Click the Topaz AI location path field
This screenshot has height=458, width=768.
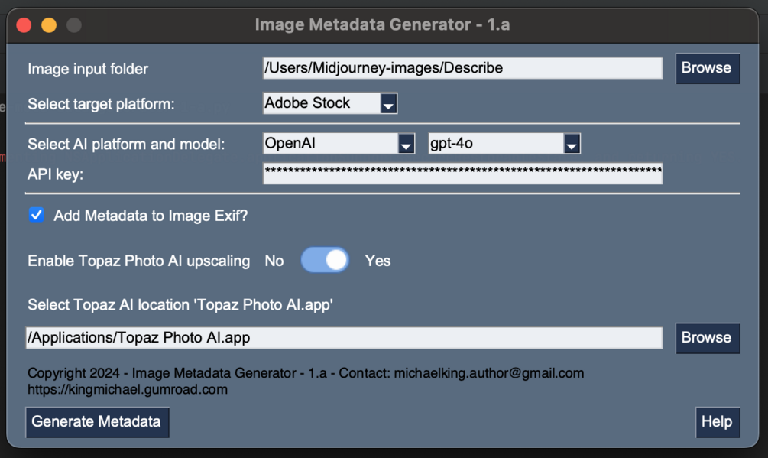[x=344, y=338]
